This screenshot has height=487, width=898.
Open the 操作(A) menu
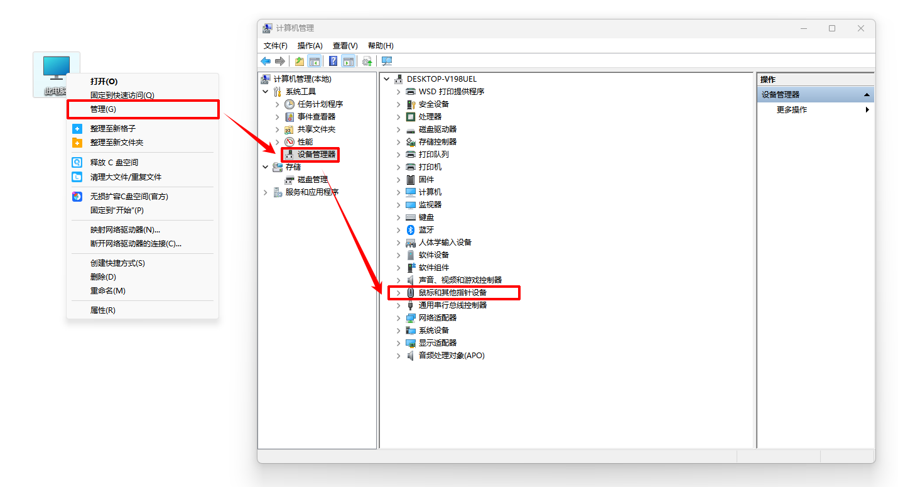(x=310, y=46)
